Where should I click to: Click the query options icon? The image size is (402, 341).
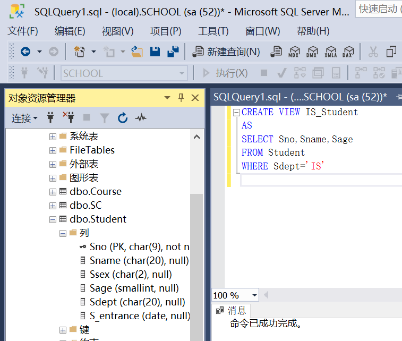pyautogui.click(x=318, y=73)
